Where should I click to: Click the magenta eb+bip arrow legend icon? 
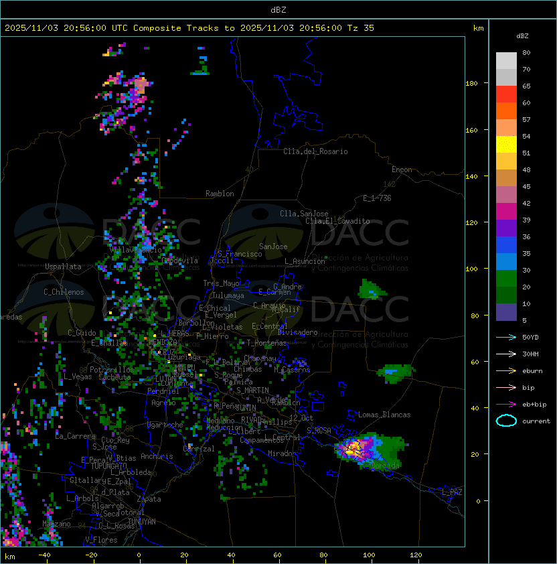coord(506,405)
